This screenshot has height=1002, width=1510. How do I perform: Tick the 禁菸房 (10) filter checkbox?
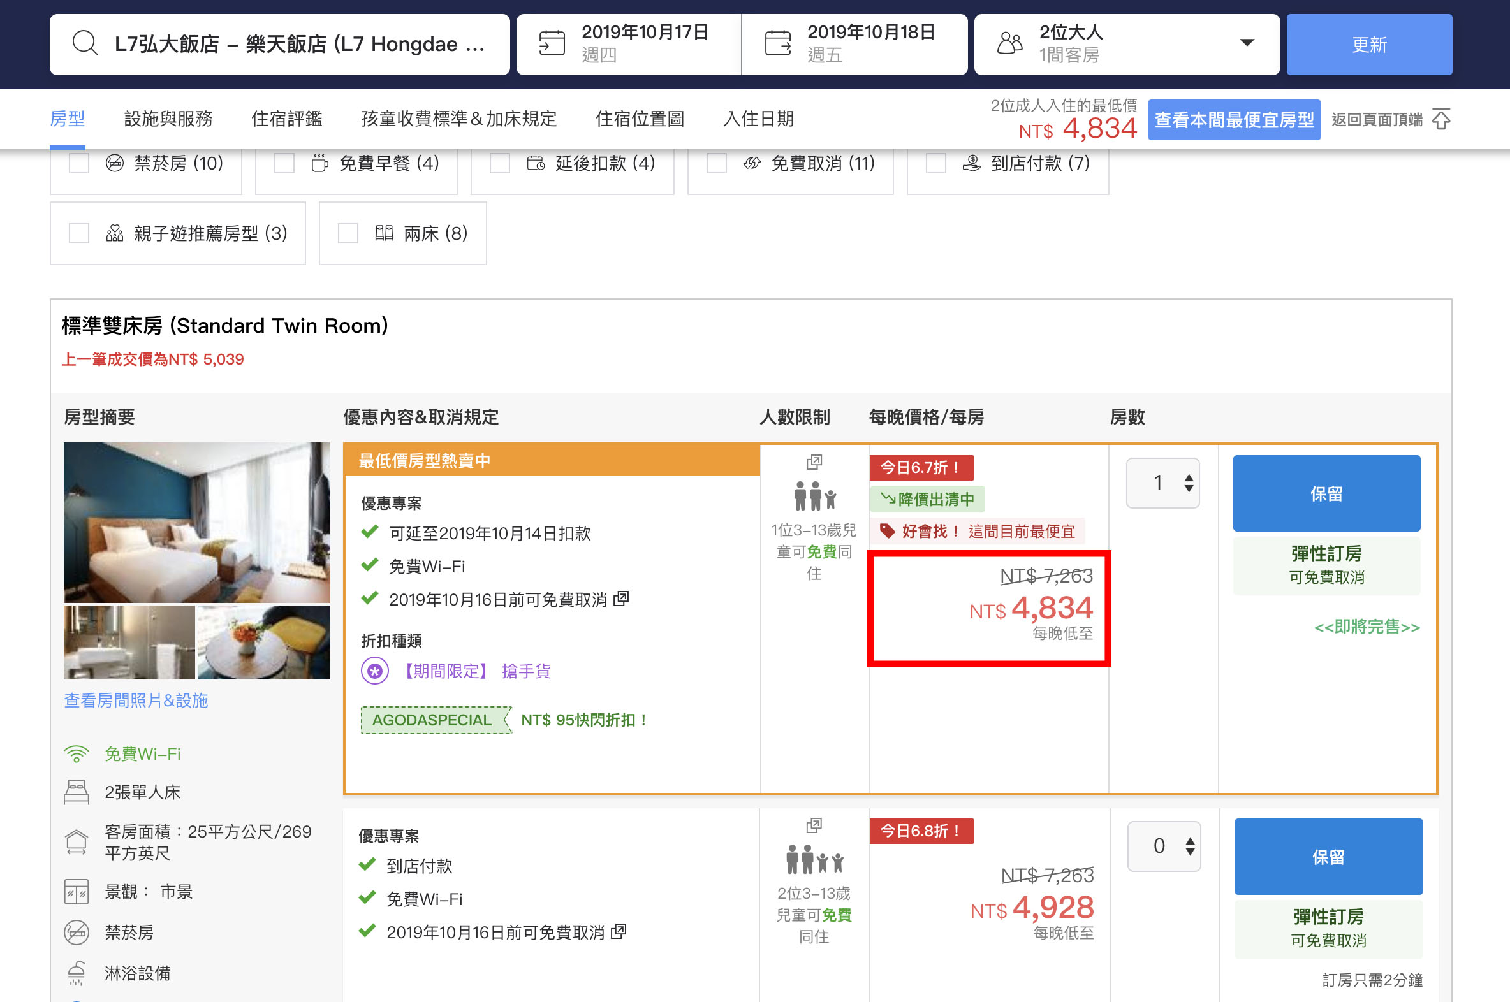tap(78, 163)
